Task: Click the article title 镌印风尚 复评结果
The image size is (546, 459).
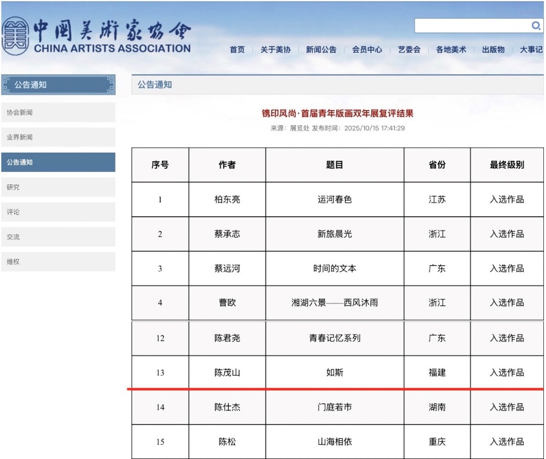Action: 338,113
